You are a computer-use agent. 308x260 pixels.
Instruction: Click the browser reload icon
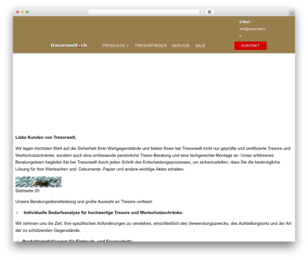pyautogui.click(x=200, y=12)
